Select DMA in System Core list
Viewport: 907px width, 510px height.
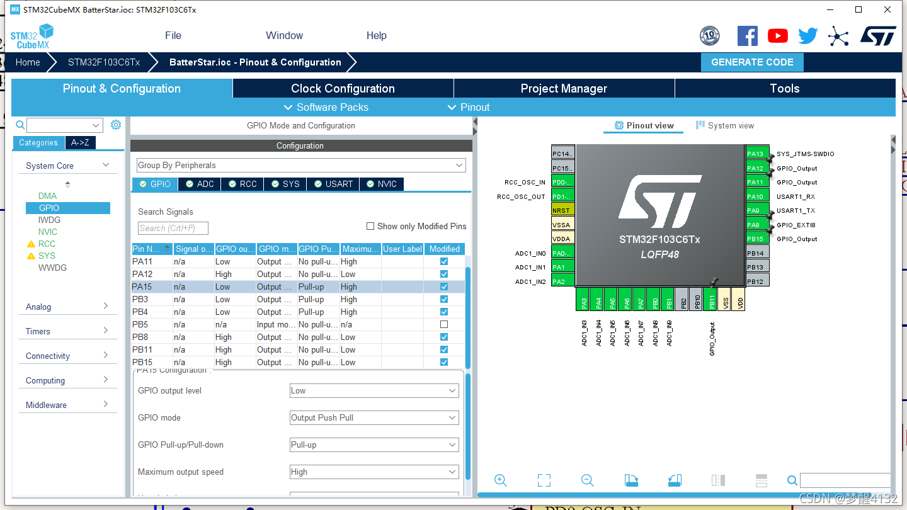point(47,196)
